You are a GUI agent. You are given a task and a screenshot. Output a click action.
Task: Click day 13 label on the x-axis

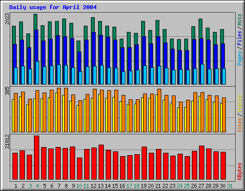(x=100, y=186)
